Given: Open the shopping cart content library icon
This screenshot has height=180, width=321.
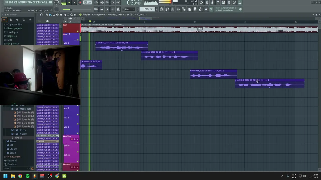Looking at the screenshot, I should tap(211, 9).
